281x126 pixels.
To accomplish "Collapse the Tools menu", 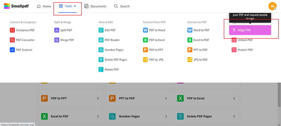I will (67, 6).
